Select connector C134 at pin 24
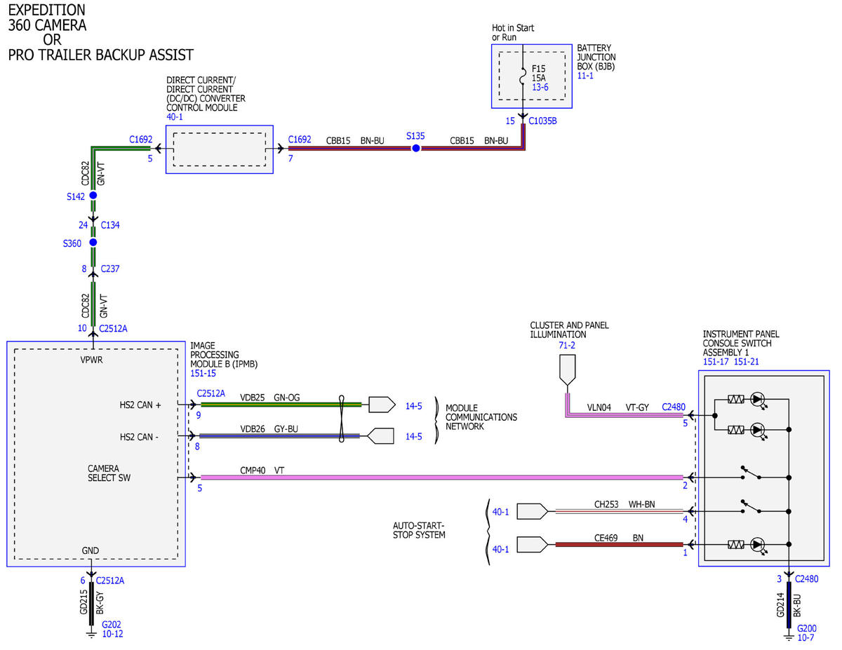842x650 pixels. (x=110, y=225)
